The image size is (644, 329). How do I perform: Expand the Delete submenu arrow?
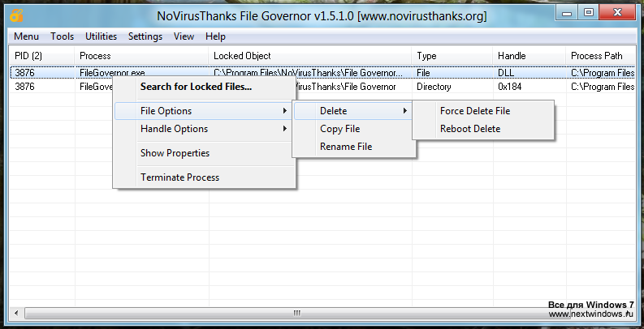[404, 111]
